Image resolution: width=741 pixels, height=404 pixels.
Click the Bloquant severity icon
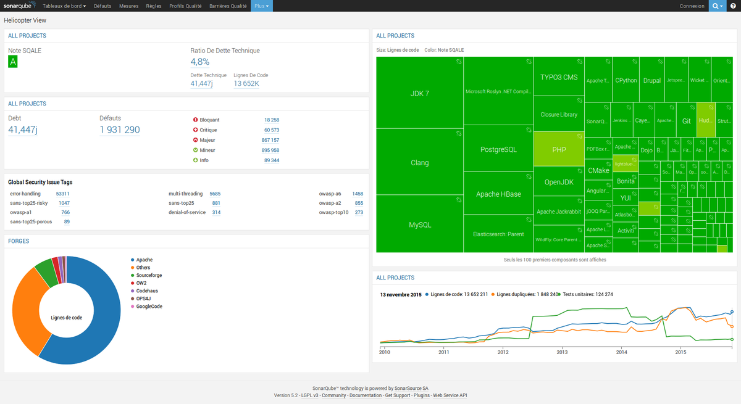[x=195, y=120]
